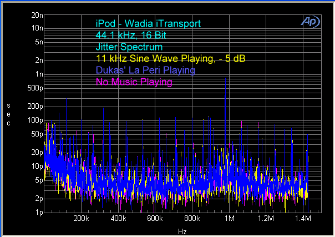Select the '600k' x-axis tick label
Screen dimensions: 335x237
point(155,219)
